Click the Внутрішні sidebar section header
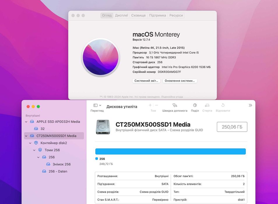This screenshot has height=204, width=278. (33, 116)
